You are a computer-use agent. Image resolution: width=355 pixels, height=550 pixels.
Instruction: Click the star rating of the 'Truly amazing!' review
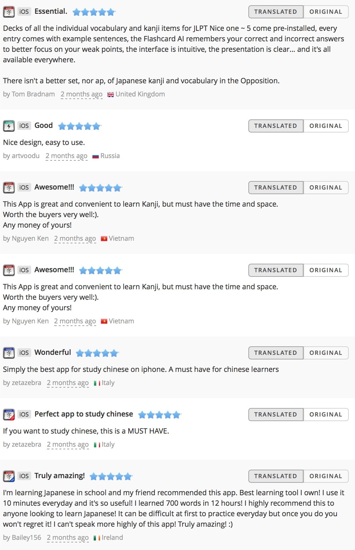(111, 477)
